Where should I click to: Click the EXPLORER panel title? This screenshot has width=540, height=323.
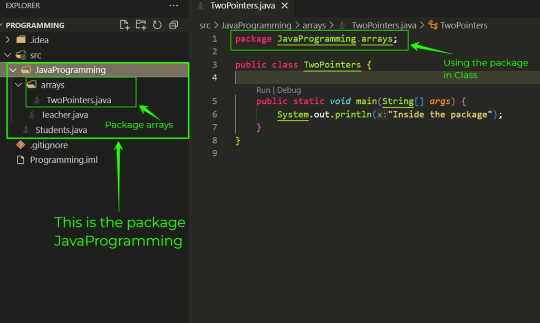coord(23,5)
